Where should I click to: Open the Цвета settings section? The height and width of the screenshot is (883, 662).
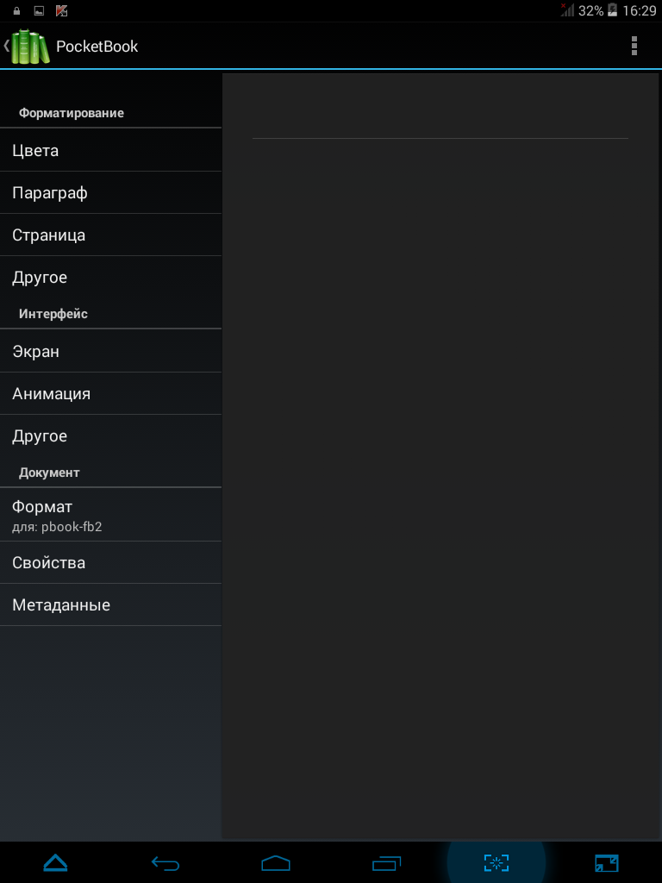(110, 150)
